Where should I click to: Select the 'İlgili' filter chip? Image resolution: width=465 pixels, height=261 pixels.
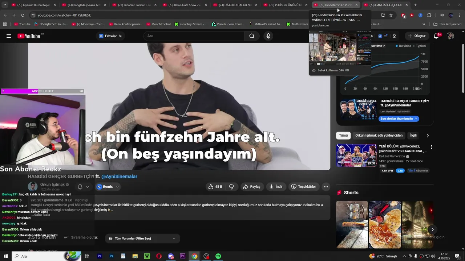click(413, 135)
